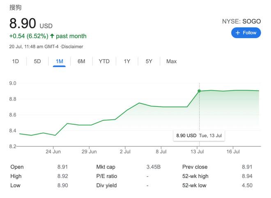
Task: Click the High label
Action: [x=16, y=176]
